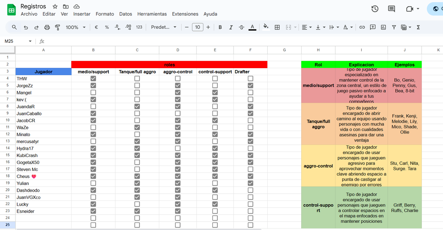Open the functions sigma button
443x230 pixels.
[418, 27]
